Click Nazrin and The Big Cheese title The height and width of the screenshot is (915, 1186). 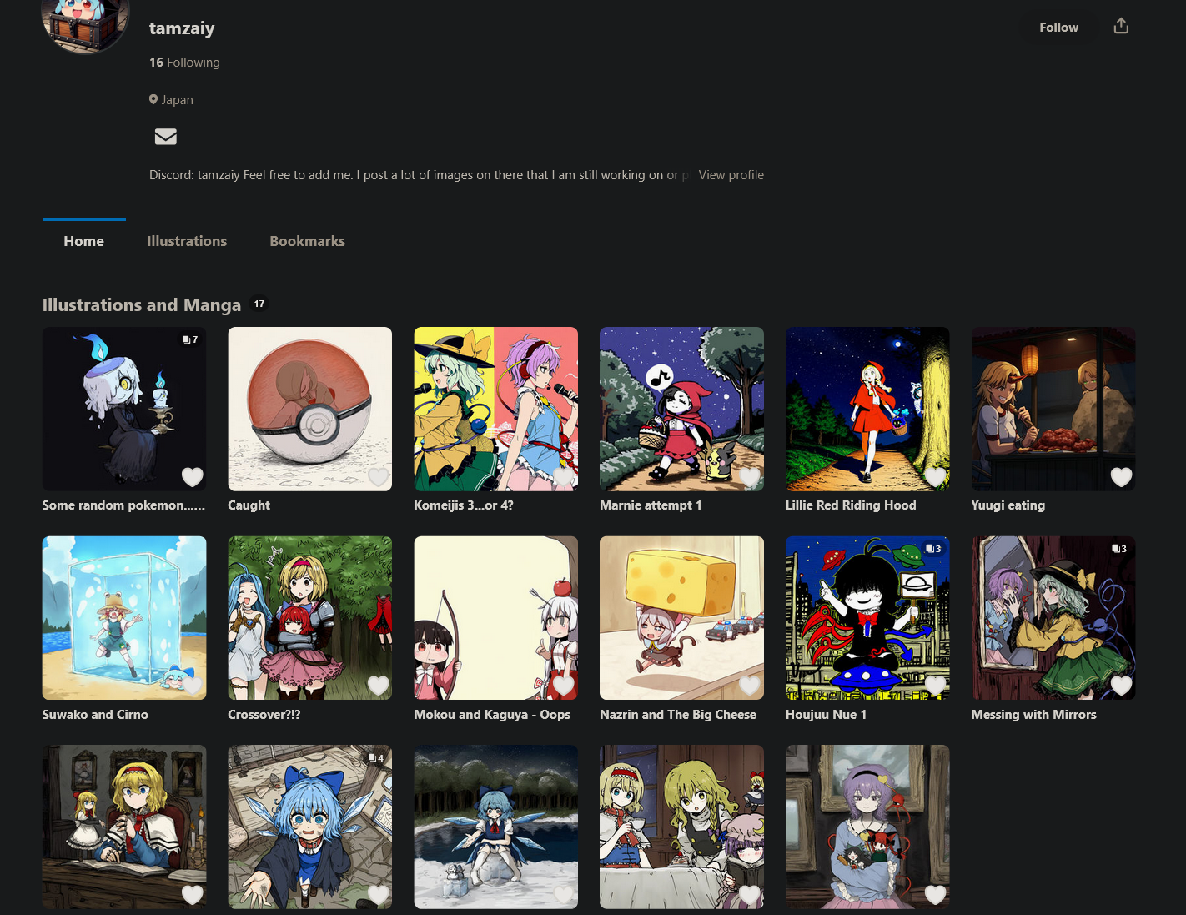[x=678, y=715]
